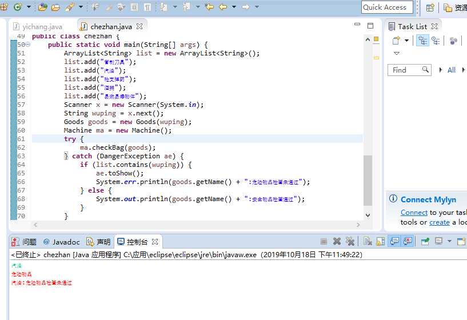Collapse the main method fold marker
The width and height of the screenshot is (467, 320).
coord(27,45)
